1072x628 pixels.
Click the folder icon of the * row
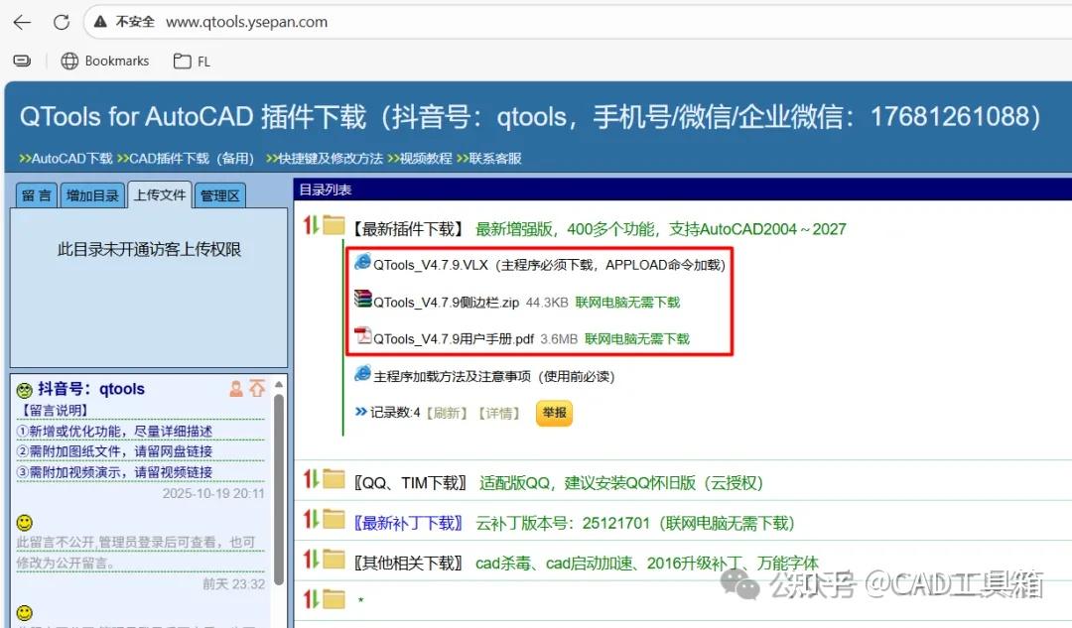(x=334, y=599)
